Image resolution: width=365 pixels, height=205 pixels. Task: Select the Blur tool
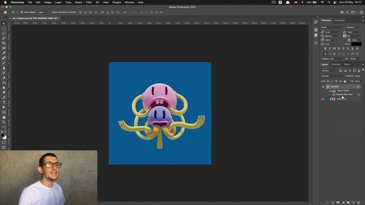(4, 88)
